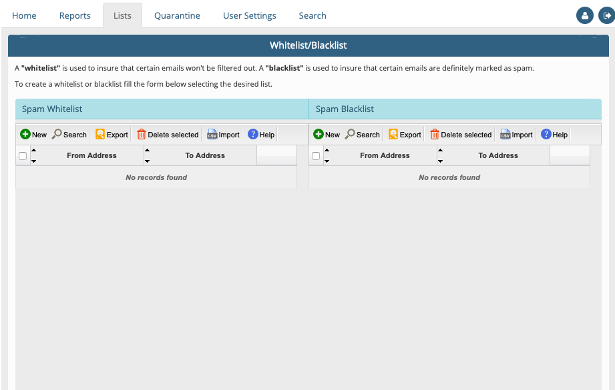Open the user profile icon
Image resolution: width=615 pixels, height=390 pixels.
coord(584,15)
